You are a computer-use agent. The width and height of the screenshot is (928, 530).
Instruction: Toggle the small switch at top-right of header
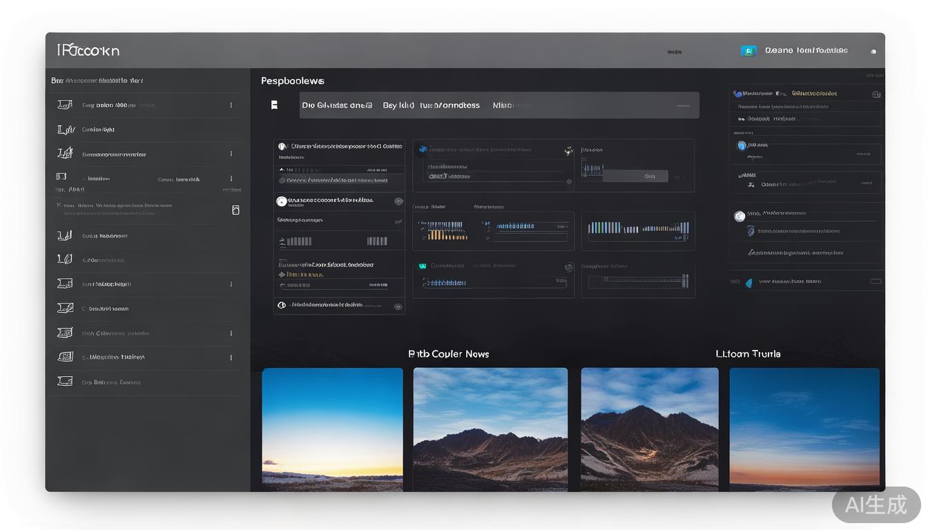[873, 51]
